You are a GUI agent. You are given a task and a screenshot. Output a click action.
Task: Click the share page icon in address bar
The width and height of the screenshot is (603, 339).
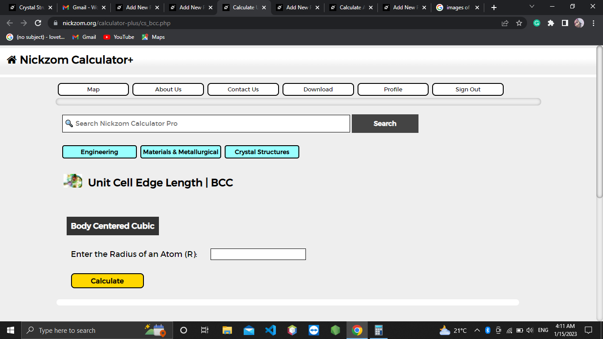(505, 23)
